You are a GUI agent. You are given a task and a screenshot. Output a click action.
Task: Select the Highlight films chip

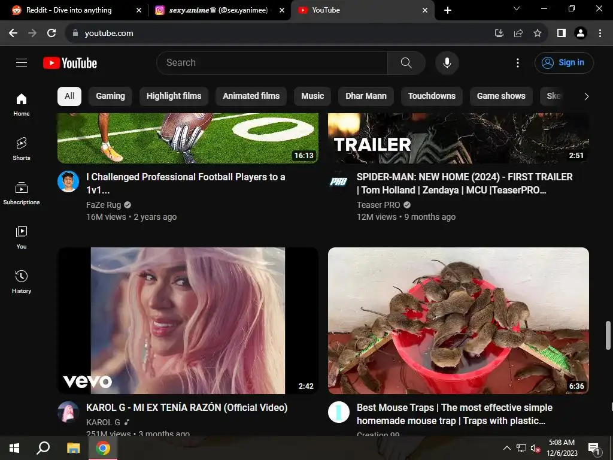click(x=174, y=96)
